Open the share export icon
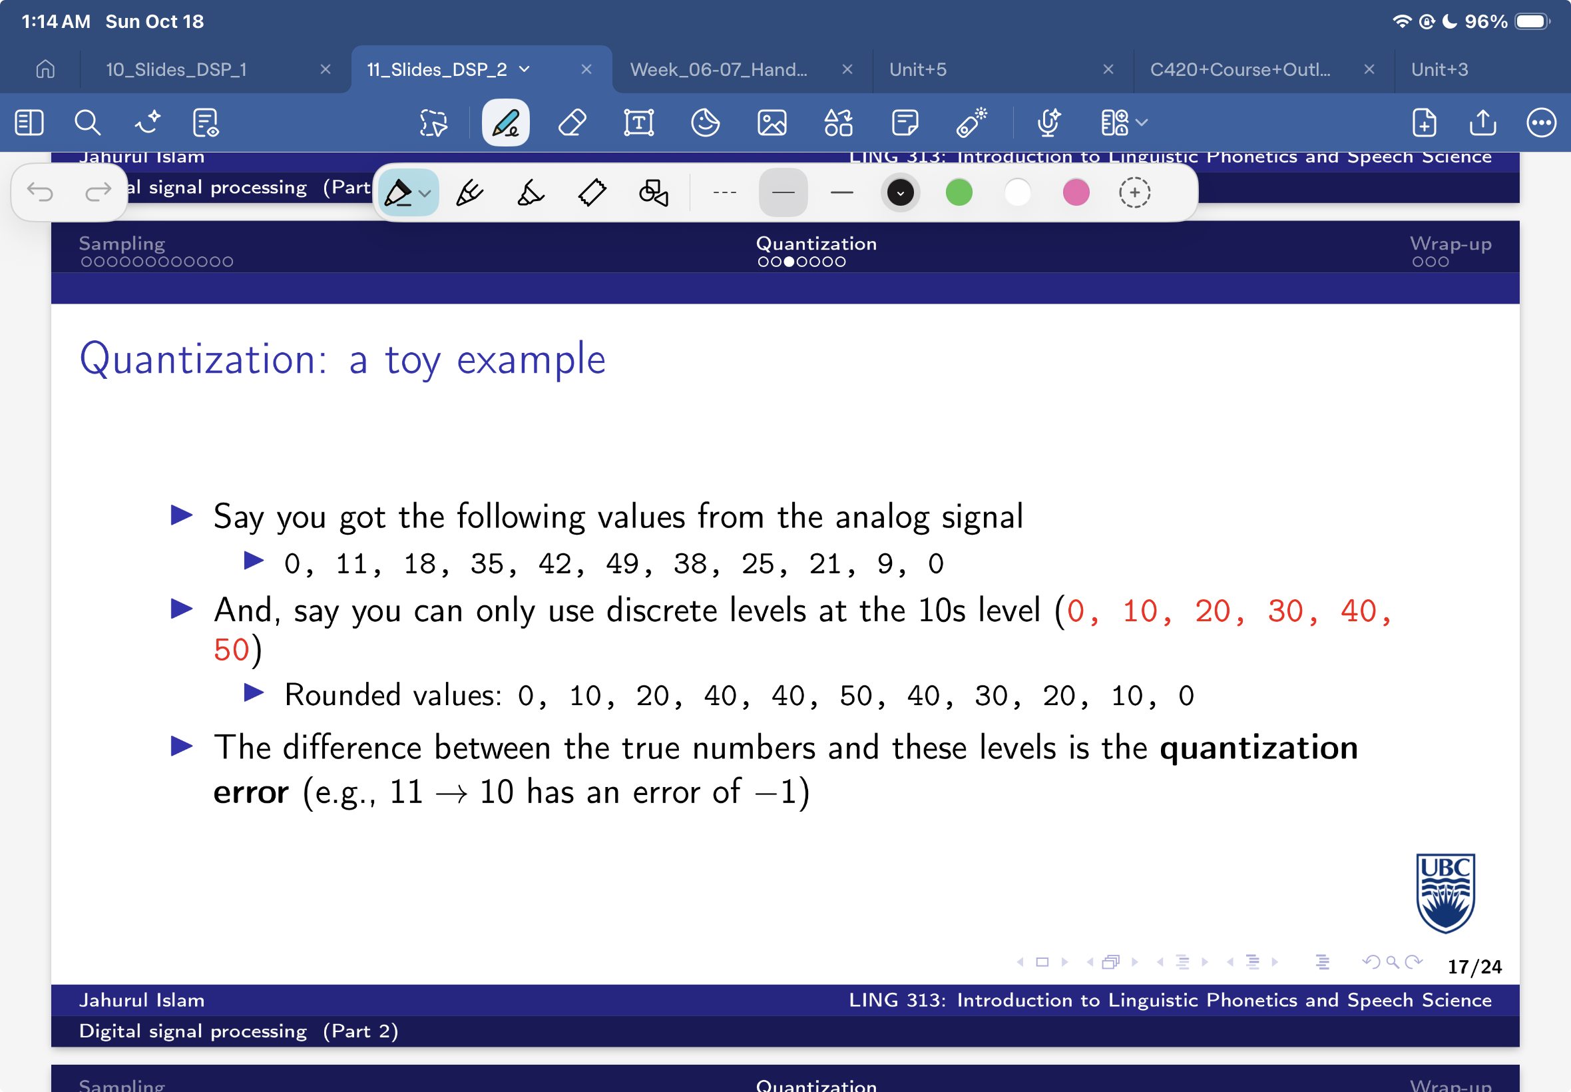 coord(1482,123)
